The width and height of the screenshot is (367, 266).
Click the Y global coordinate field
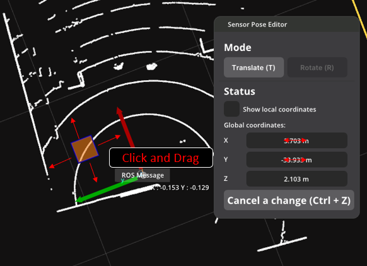296,159
